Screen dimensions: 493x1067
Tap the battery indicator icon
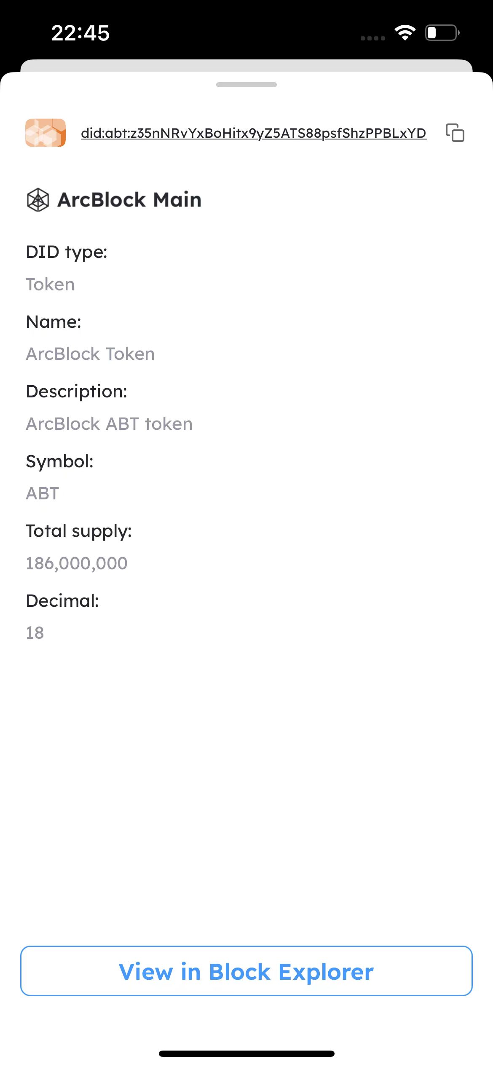[442, 33]
